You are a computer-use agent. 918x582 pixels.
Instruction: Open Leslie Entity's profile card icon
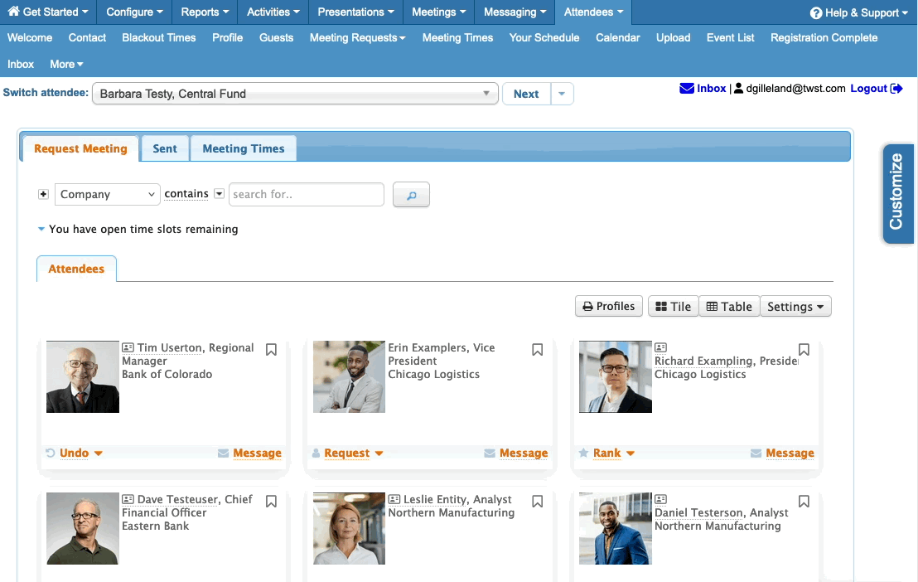click(x=394, y=499)
